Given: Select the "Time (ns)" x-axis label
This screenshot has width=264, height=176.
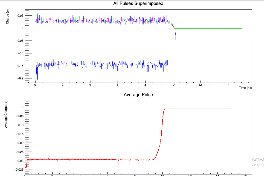Looking at the screenshot, I should point(246,88).
